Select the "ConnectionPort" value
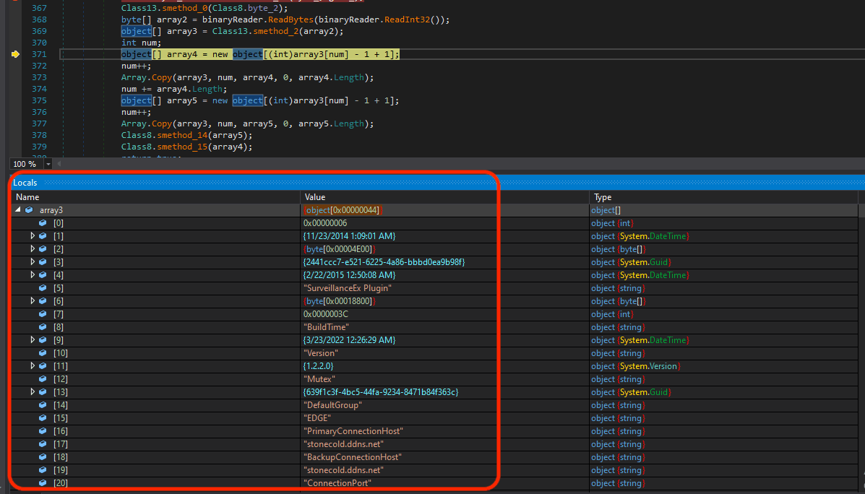Image resolution: width=865 pixels, height=494 pixels. (337, 483)
